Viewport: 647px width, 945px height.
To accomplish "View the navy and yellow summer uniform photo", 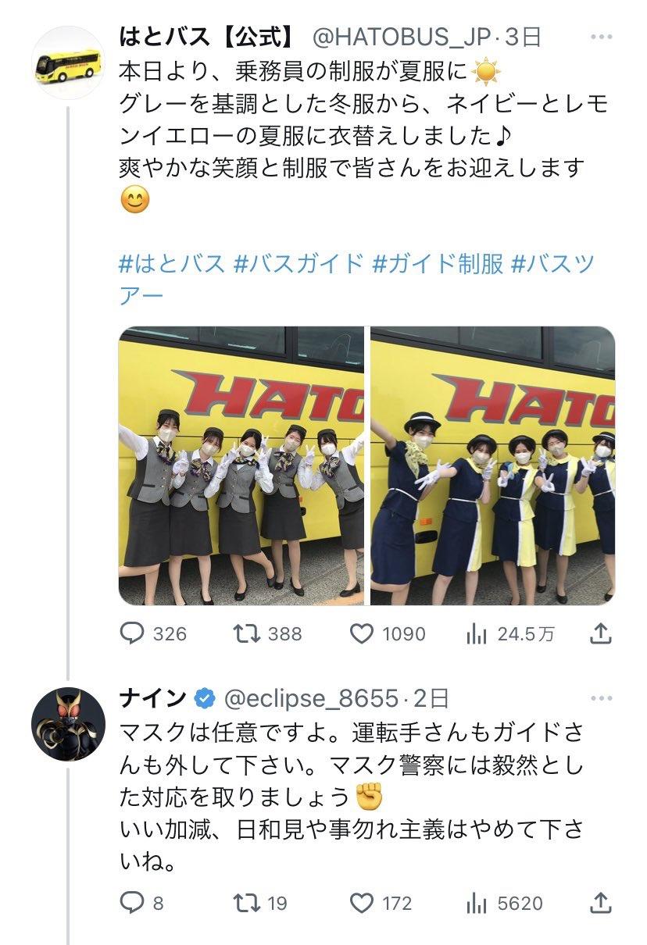I will coord(492,465).
